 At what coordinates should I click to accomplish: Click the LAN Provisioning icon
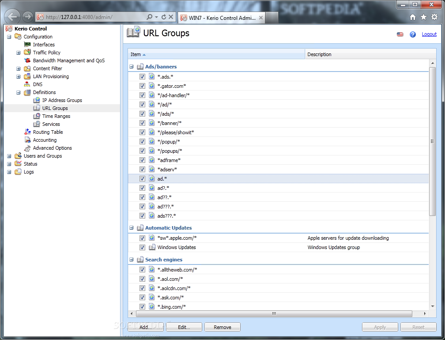27,76
